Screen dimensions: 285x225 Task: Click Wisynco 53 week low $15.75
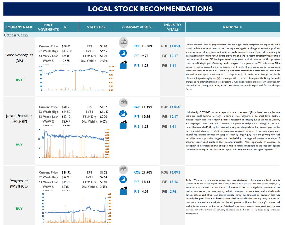(x=66, y=182)
